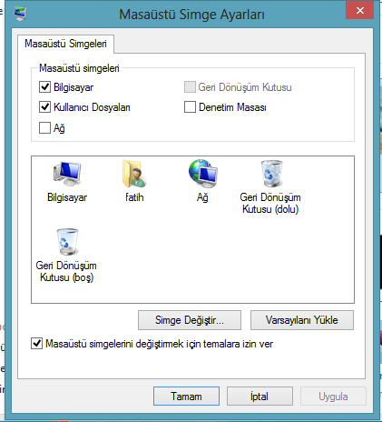Viewport: 382px width, 422px height.
Task: Close the Masaüstü Simge Ayarları dialog
Action: 360,11
